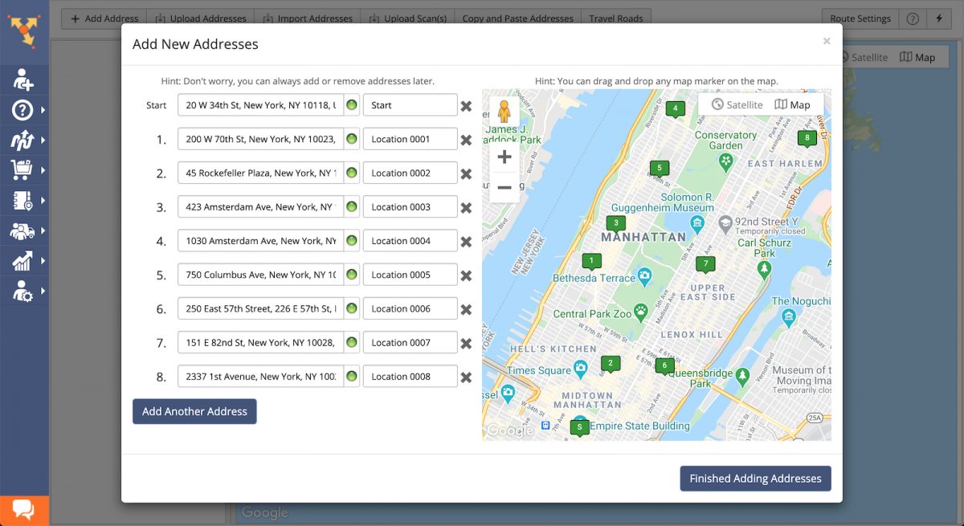Open Copy and Paste Addresses tab
Screen dimensions: 964x526
click(x=517, y=18)
